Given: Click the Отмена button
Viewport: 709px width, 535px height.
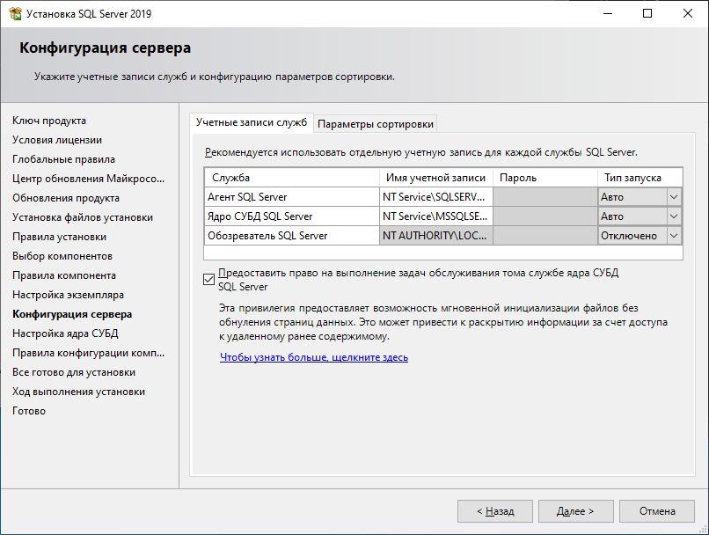Looking at the screenshot, I should point(657,511).
